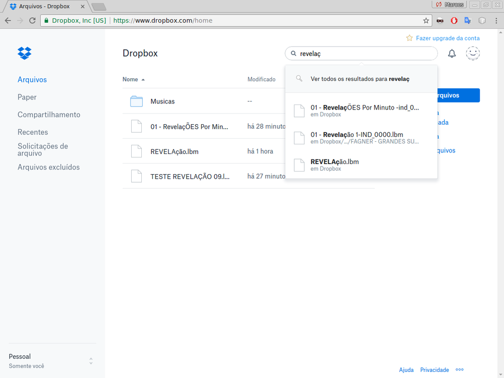
Task: Open the footer more options dots
Action: 459,369
